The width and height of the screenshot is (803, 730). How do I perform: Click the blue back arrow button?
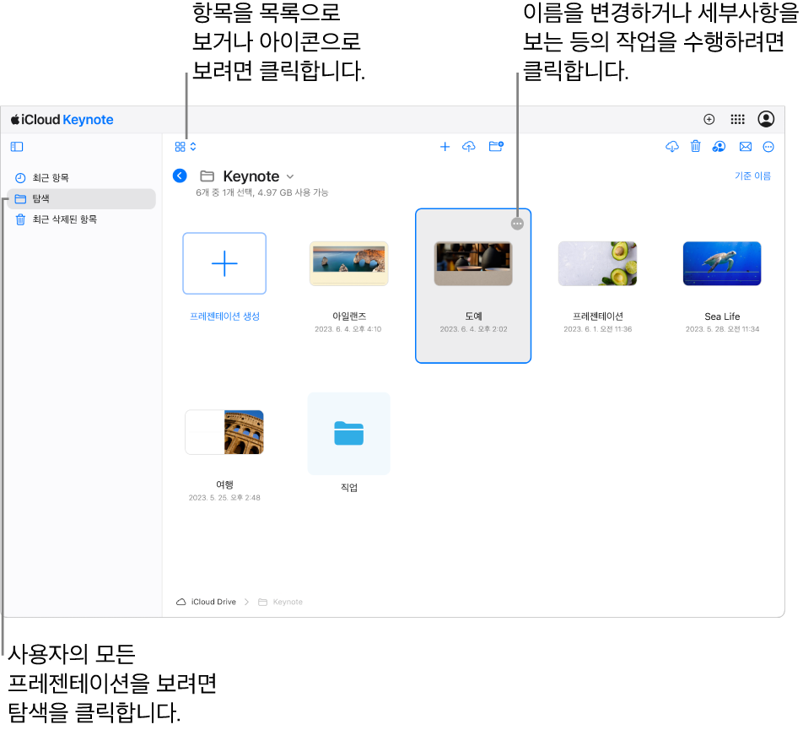(x=180, y=176)
